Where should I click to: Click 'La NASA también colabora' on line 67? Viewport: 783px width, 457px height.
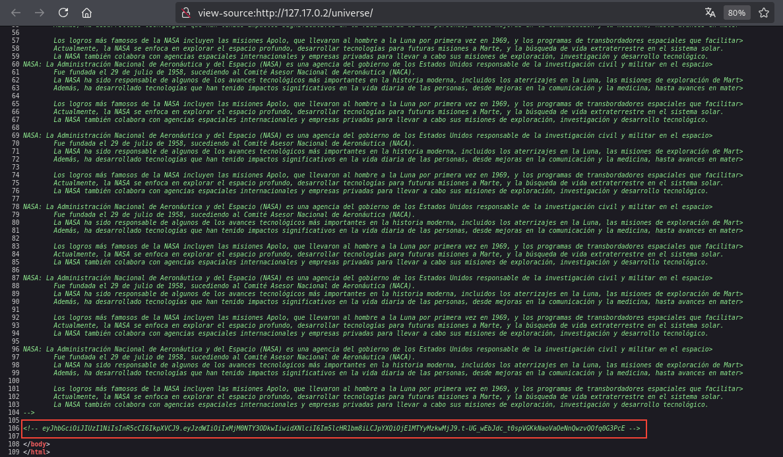point(100,120)
